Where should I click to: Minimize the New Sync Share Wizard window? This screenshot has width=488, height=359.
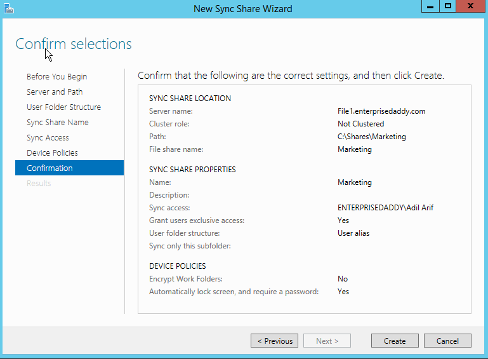pos(430,6)
